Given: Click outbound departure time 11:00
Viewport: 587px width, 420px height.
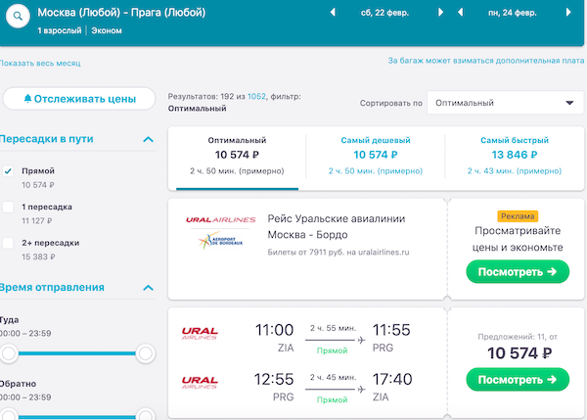Looking at the screenshot, I should click(x=274, y=330).
